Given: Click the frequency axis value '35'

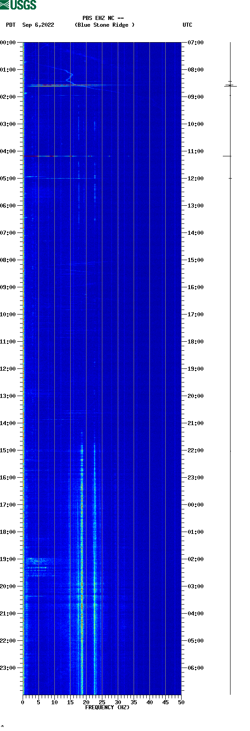Looking at the screenshot, I should (x=134, y=702).
